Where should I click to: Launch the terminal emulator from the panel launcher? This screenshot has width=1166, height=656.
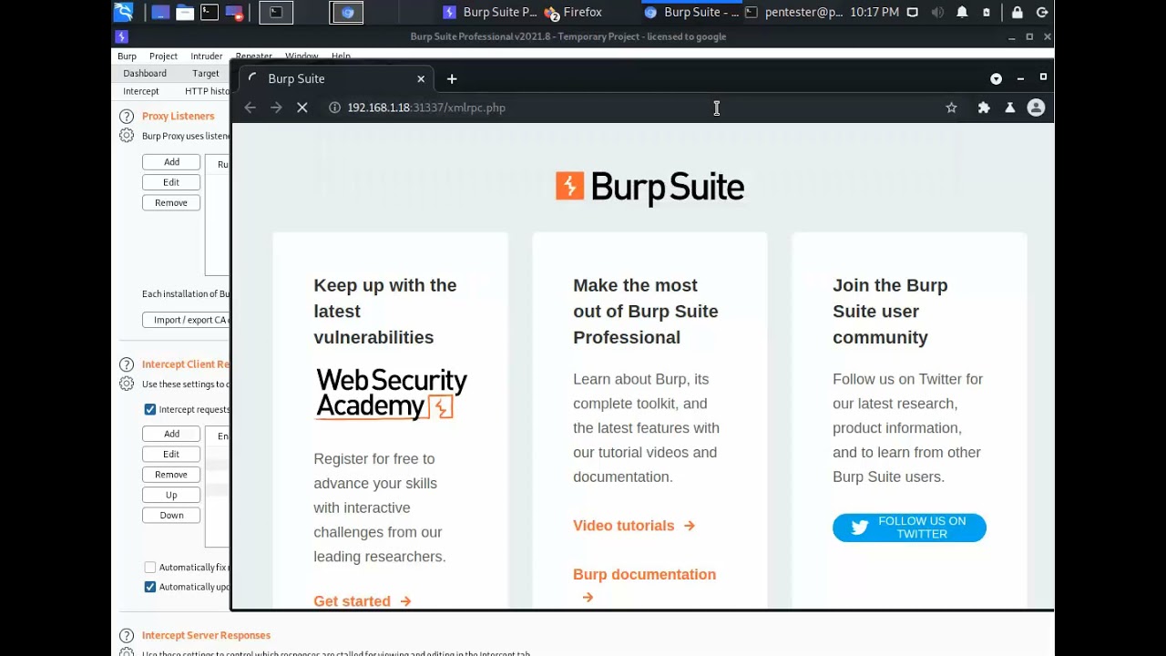pyautogui.click(x=210, y=13)
